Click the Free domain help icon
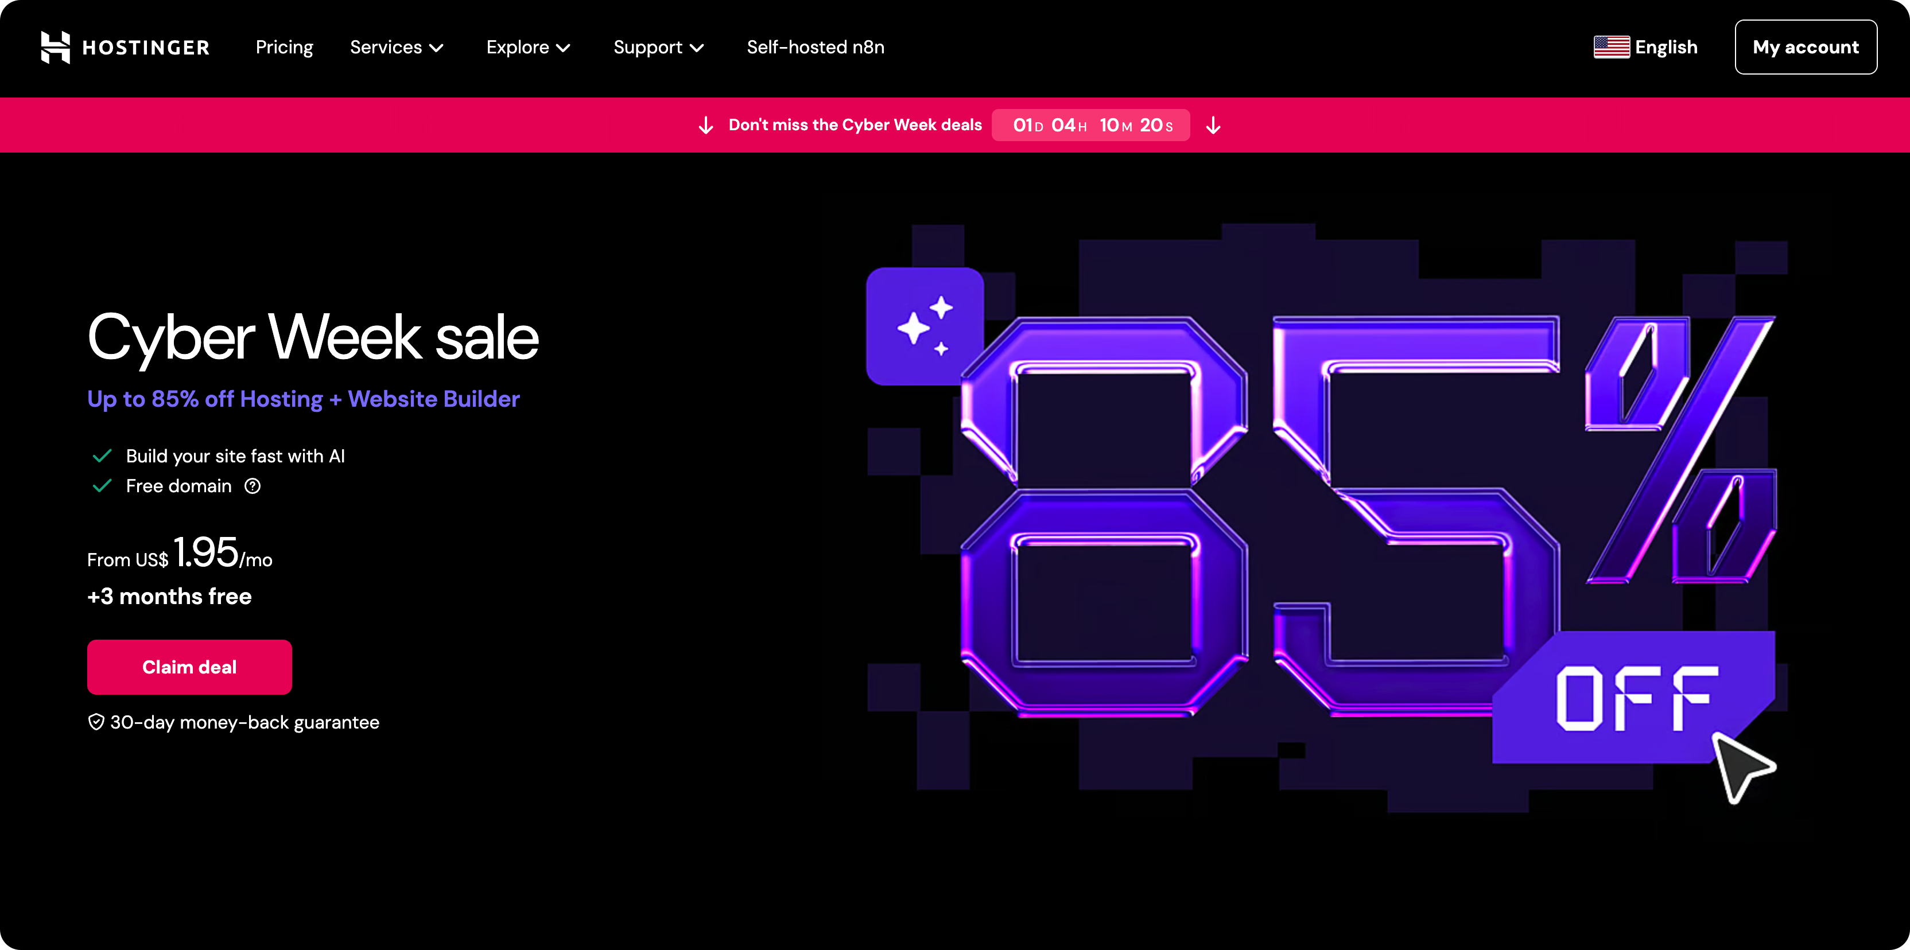Screen dimensions: 1910x950 [253, 486]
